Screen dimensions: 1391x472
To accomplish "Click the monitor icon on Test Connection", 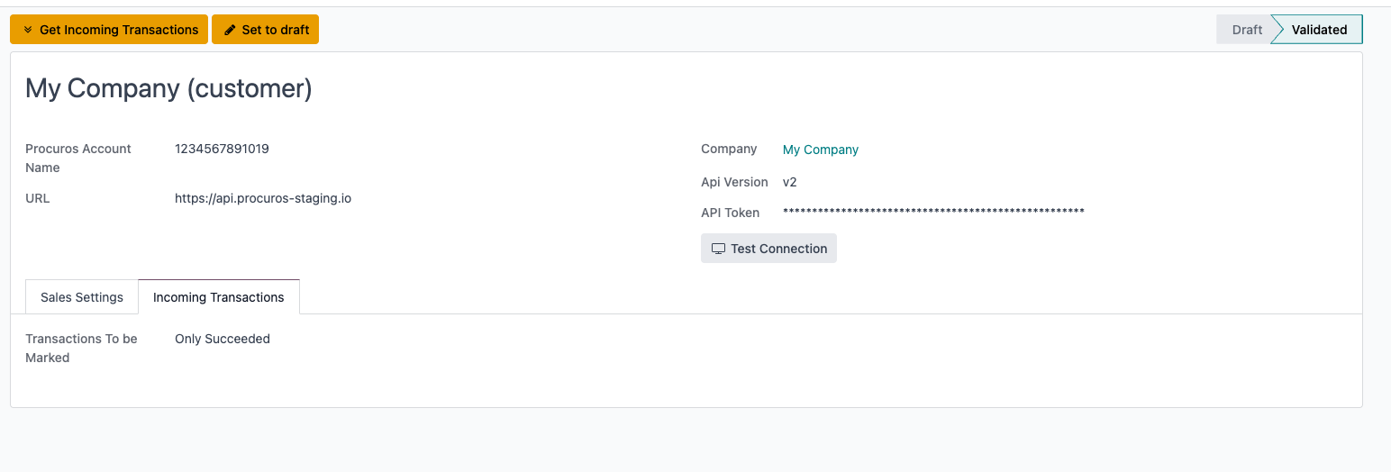I will [x=718, y=249].
